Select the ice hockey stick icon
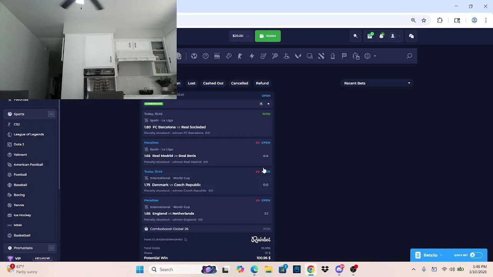Image resolution: width=493 pixels, height=277 pixels. coord(263,56)
